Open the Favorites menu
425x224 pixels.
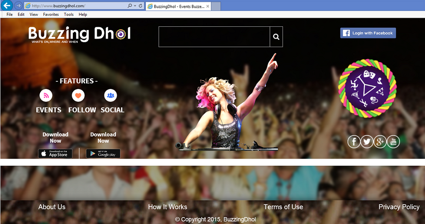[x=51, y=14]
